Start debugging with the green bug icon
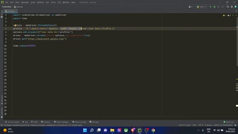 coord(215,7)
